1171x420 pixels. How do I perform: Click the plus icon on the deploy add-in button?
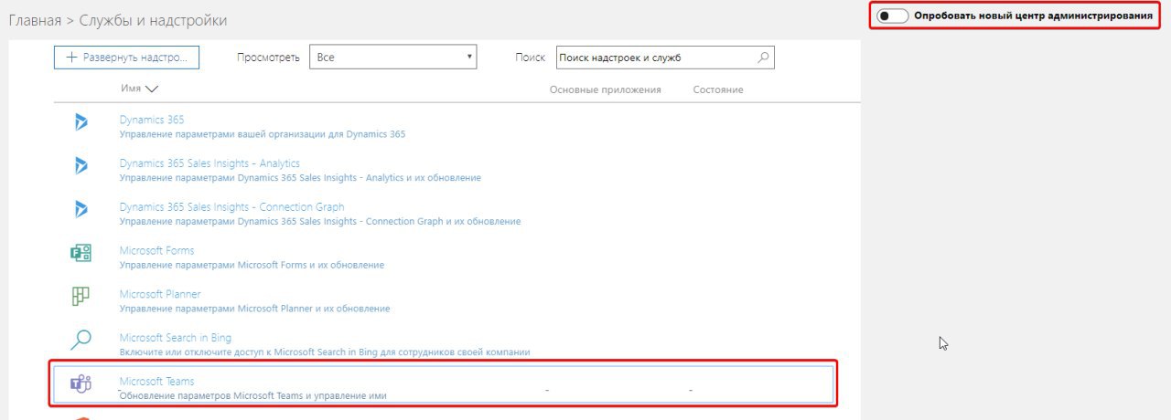click(x=72, y=57)
